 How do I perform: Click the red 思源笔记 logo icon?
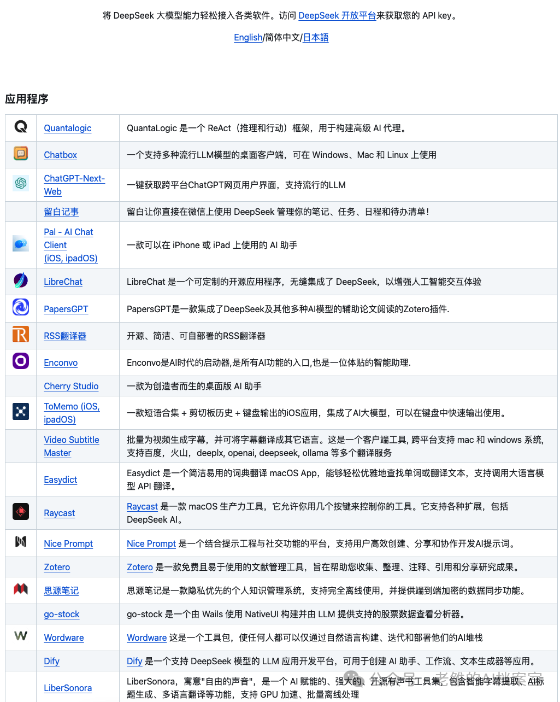tap(21, 589)
